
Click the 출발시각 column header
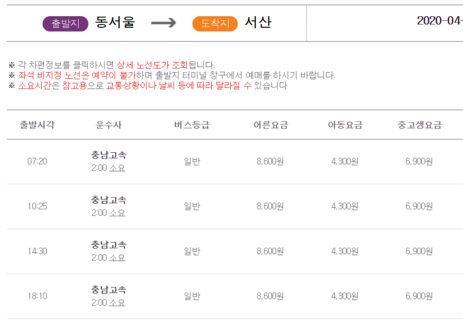tap(37, 124)
